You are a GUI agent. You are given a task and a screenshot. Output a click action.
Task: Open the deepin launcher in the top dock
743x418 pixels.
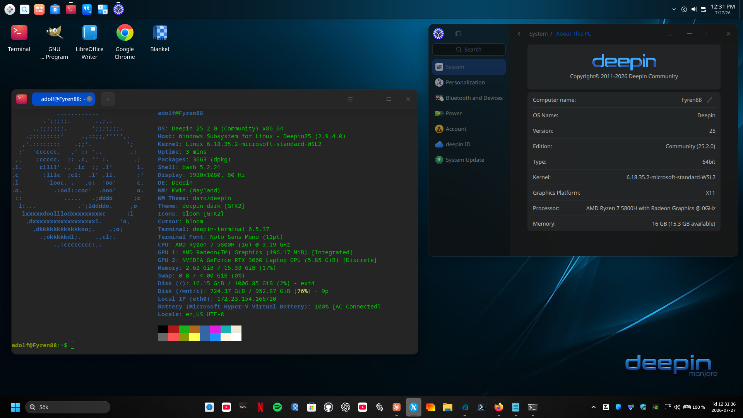click(x=10, y=9)
